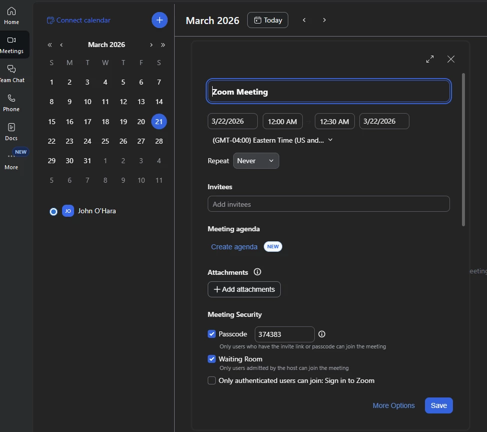Viewport: 487px width, 432px height.
Task: Toggle the Passcode checkbox
Action: (212, 334)
